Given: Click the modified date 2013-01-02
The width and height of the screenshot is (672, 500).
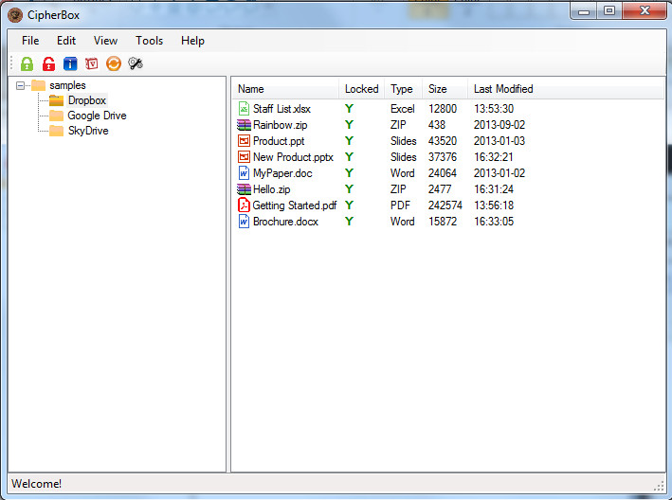Looking at the screenshot, I should coord(499,173).
